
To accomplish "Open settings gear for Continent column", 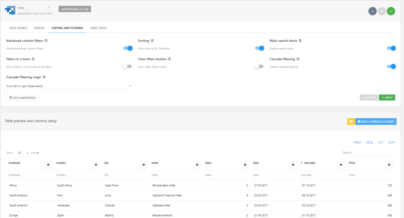I will point(48,165).
